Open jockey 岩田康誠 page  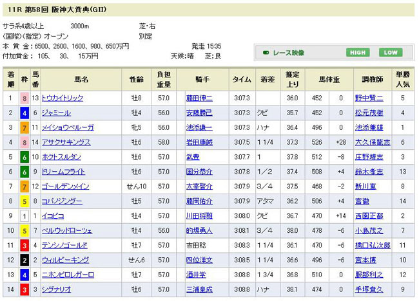pos(199,142)
